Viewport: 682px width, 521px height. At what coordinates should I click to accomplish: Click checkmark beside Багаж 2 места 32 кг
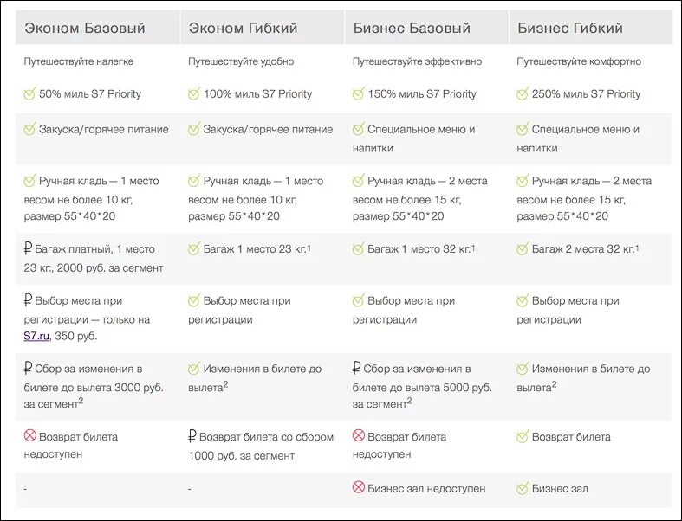pyautogui.click(x=523, y=248)
